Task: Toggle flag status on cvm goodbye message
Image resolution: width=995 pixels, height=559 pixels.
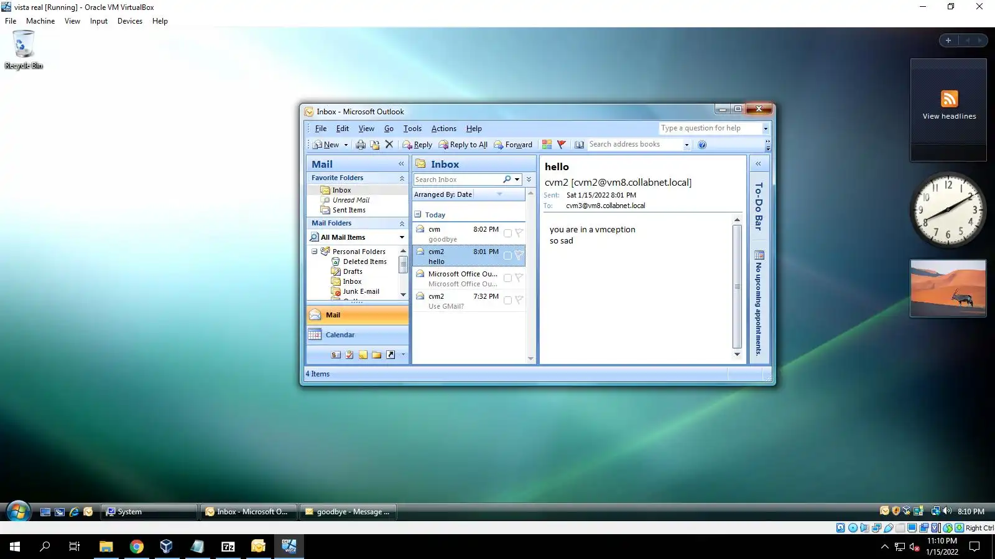Action: [x=519, y=234]
